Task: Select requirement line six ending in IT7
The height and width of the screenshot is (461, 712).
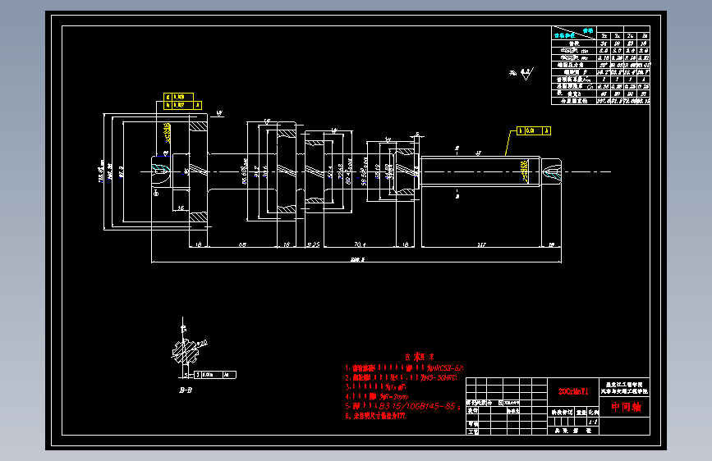Action: [376, 416]
